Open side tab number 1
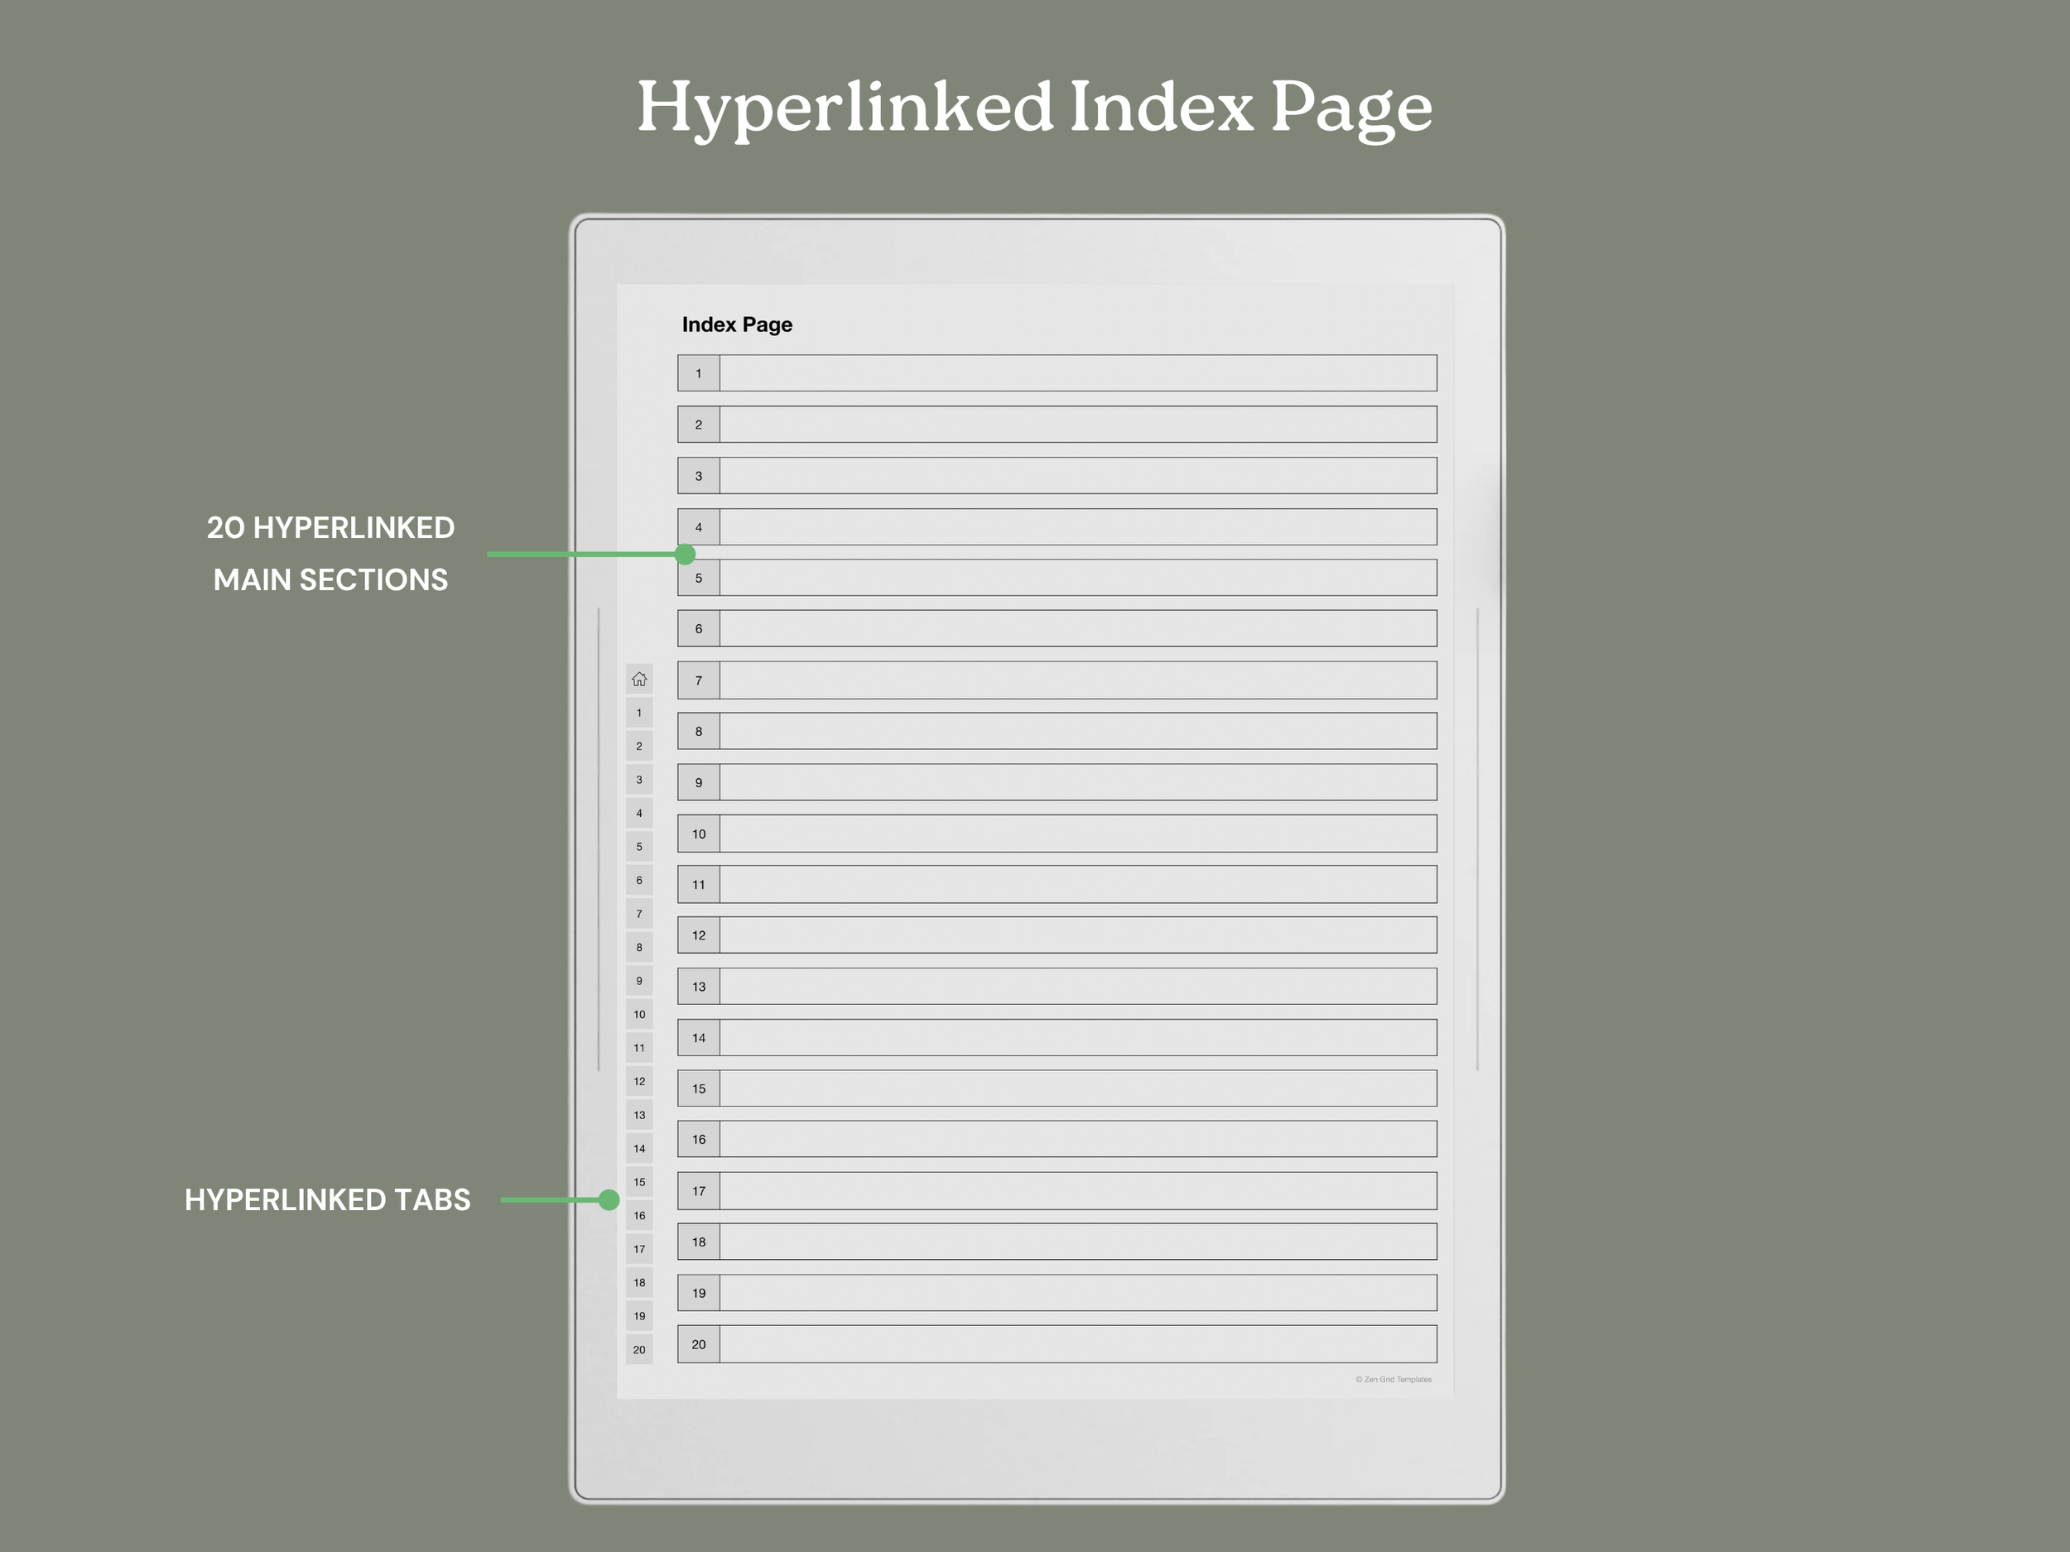Viewport: 2070px width, 1552px height. (639, 713)
